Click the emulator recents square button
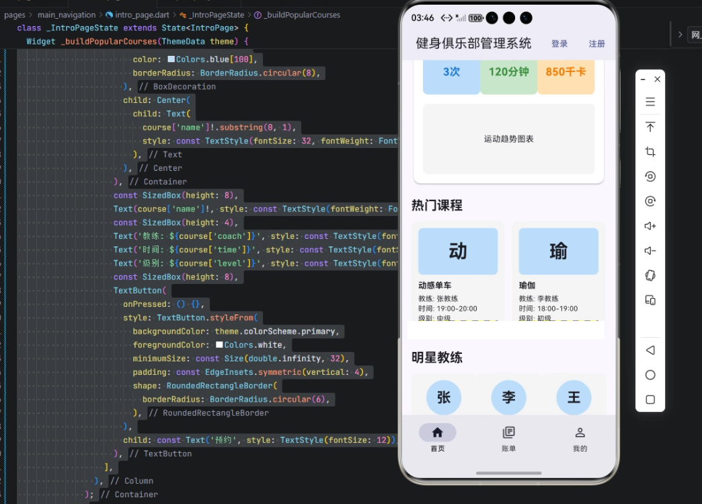Viewport: 702px width, 504px height. click(x=650, y=400)
